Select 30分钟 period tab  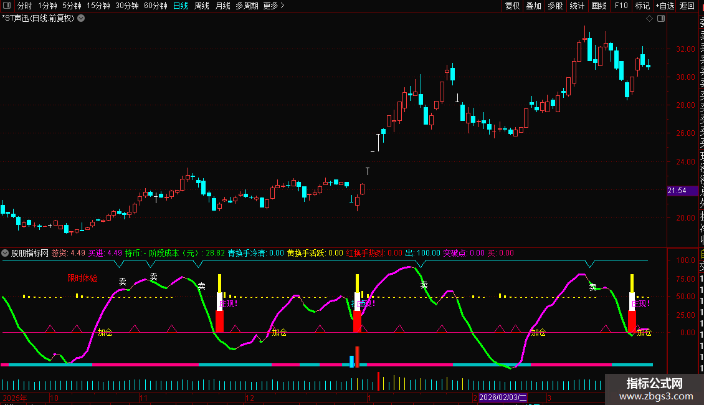click(x=127, y=6)
